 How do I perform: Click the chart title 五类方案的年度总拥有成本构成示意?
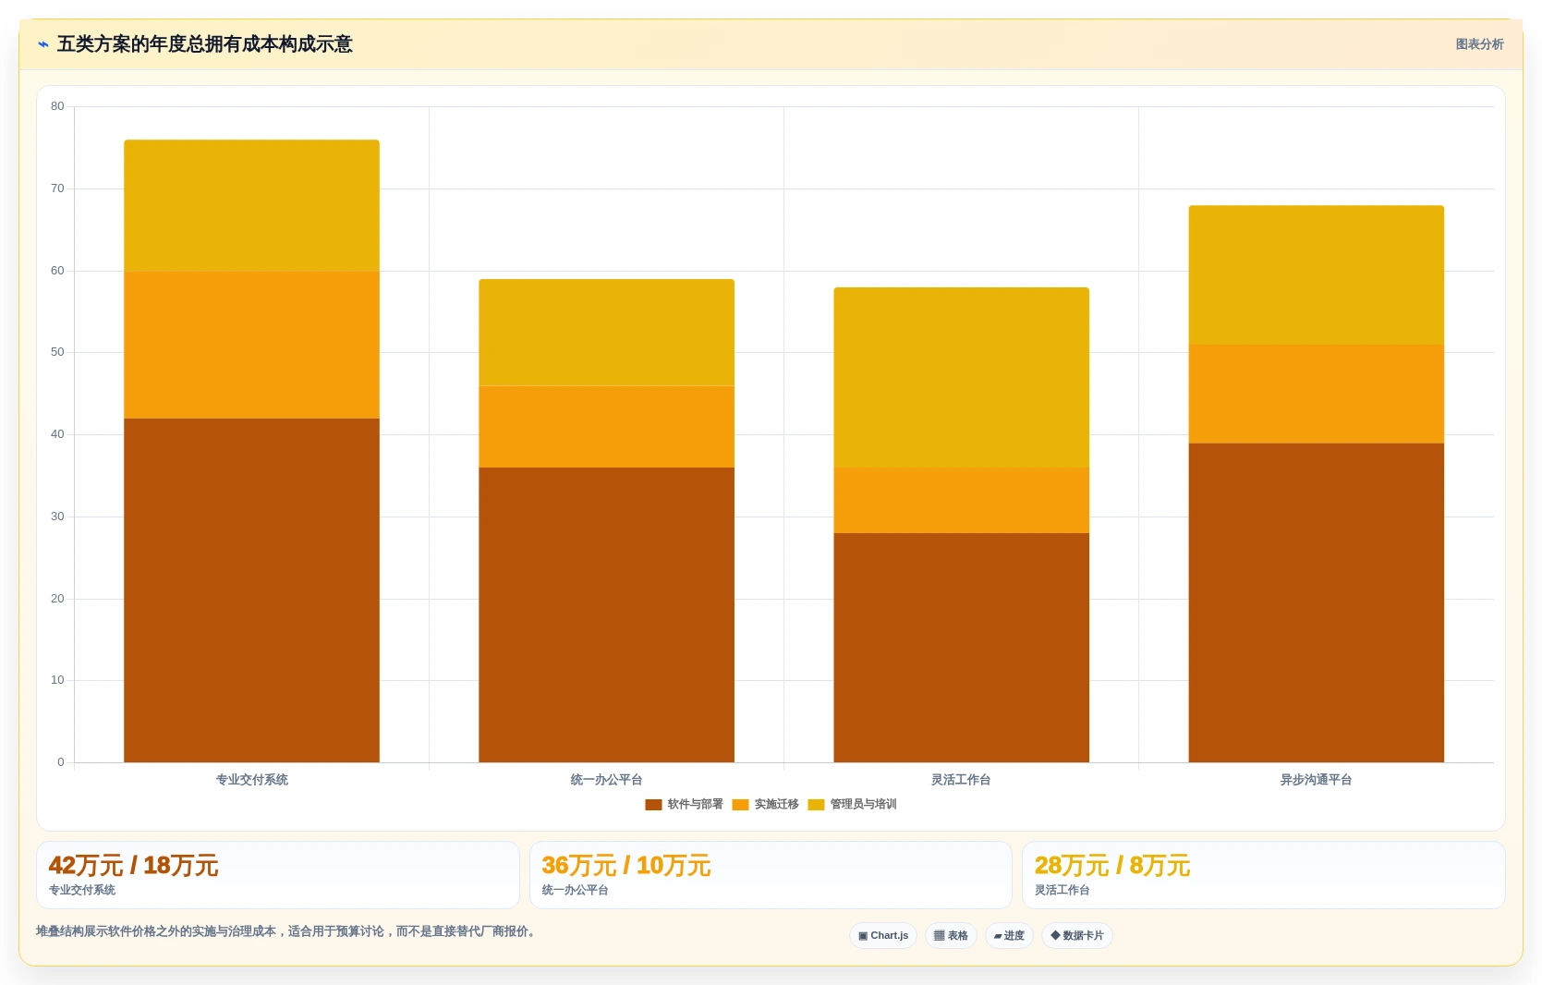coord(205,44)
